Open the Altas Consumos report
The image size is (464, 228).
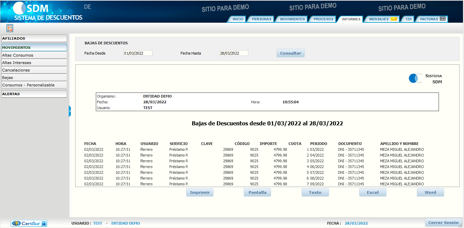[x=34, y=55]
